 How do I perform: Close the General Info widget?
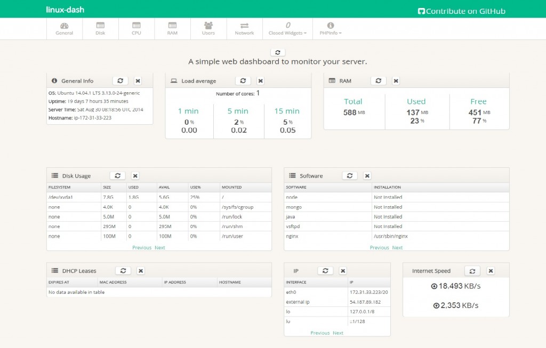coord(138,81)
